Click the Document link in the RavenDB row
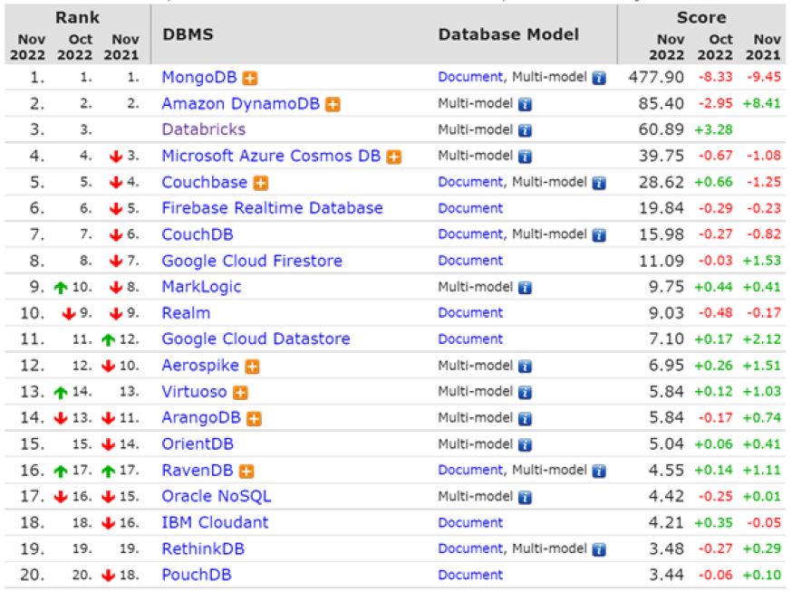This screenshot has width=792, height=591. point(470,471)
